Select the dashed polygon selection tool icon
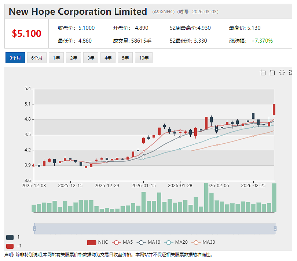The image size is (297, 261). [x=282, y=72]
